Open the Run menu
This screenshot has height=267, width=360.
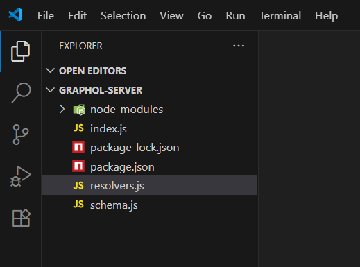pos(235,16)
